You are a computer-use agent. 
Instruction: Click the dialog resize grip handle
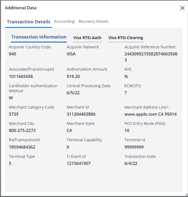coord(186,194)
